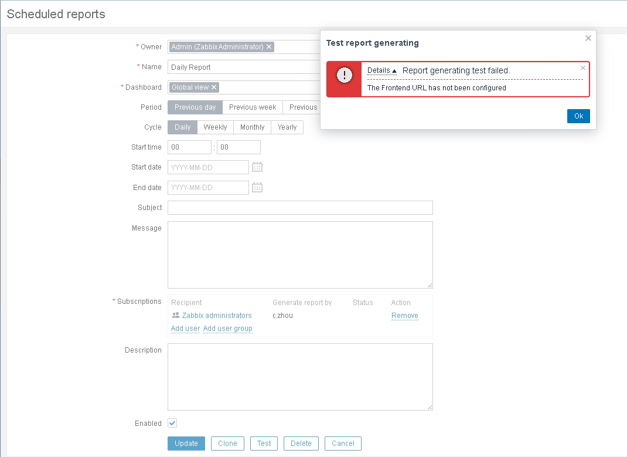The height and width of the screenshot is (457, 627).
Task: Click the Zabbix administrators group icon
Action: point(176,316)
